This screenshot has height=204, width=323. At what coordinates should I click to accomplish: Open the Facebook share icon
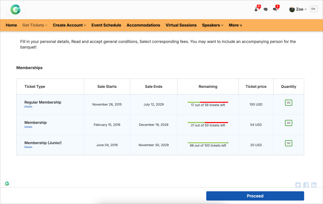306,185
